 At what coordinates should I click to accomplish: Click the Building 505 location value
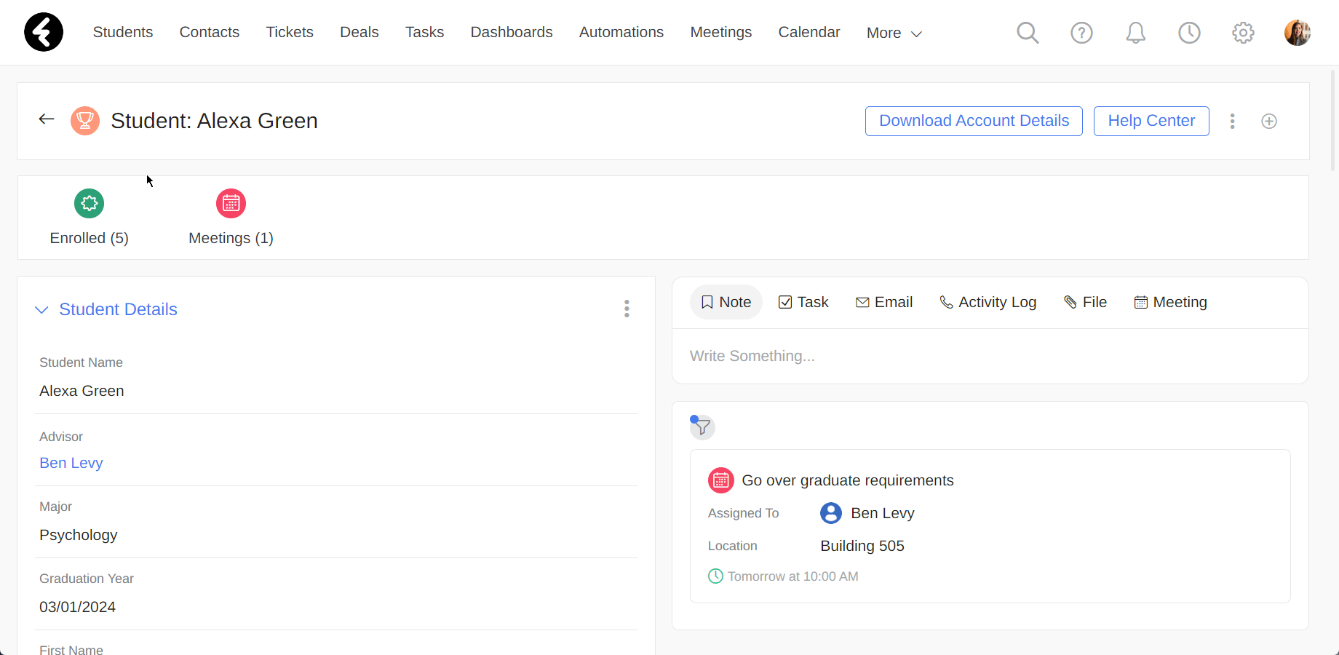862,546
